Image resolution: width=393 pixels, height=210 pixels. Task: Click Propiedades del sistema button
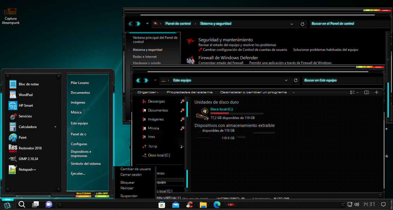(189, 92)
